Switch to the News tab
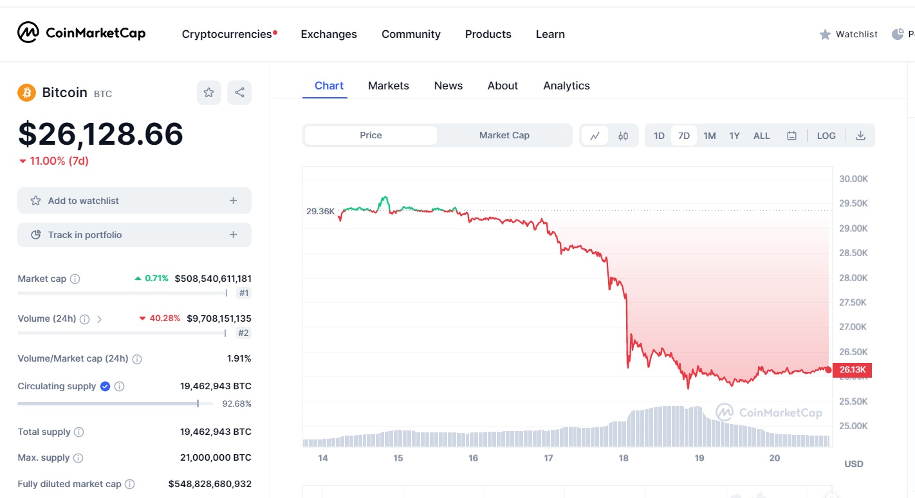Viewport: 915px width, 498px height. (448, 86)
